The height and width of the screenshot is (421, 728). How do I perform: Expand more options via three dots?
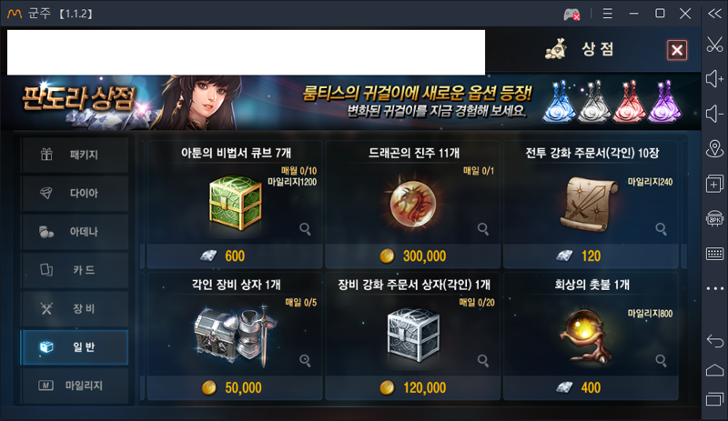coord(714,288)
